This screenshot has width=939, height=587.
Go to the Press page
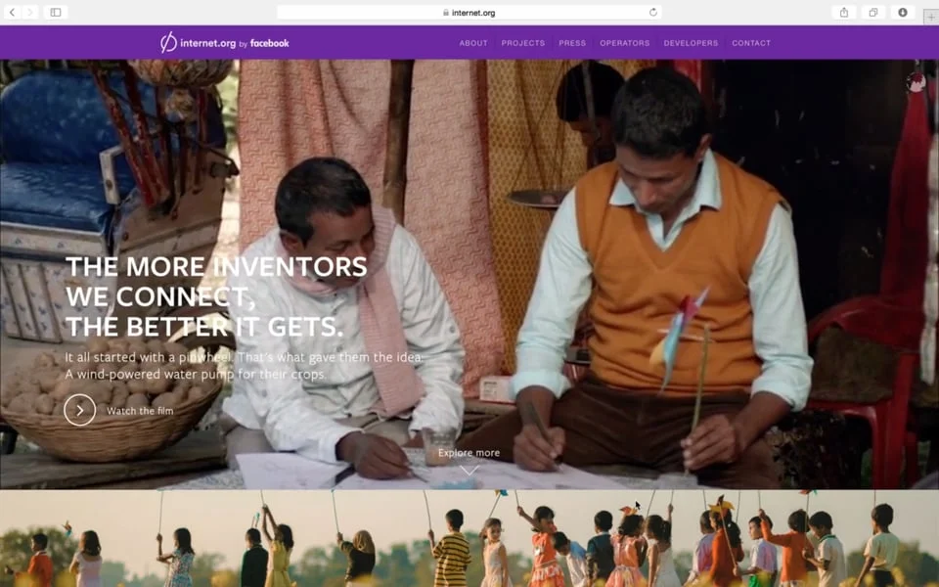pos(572,43)
